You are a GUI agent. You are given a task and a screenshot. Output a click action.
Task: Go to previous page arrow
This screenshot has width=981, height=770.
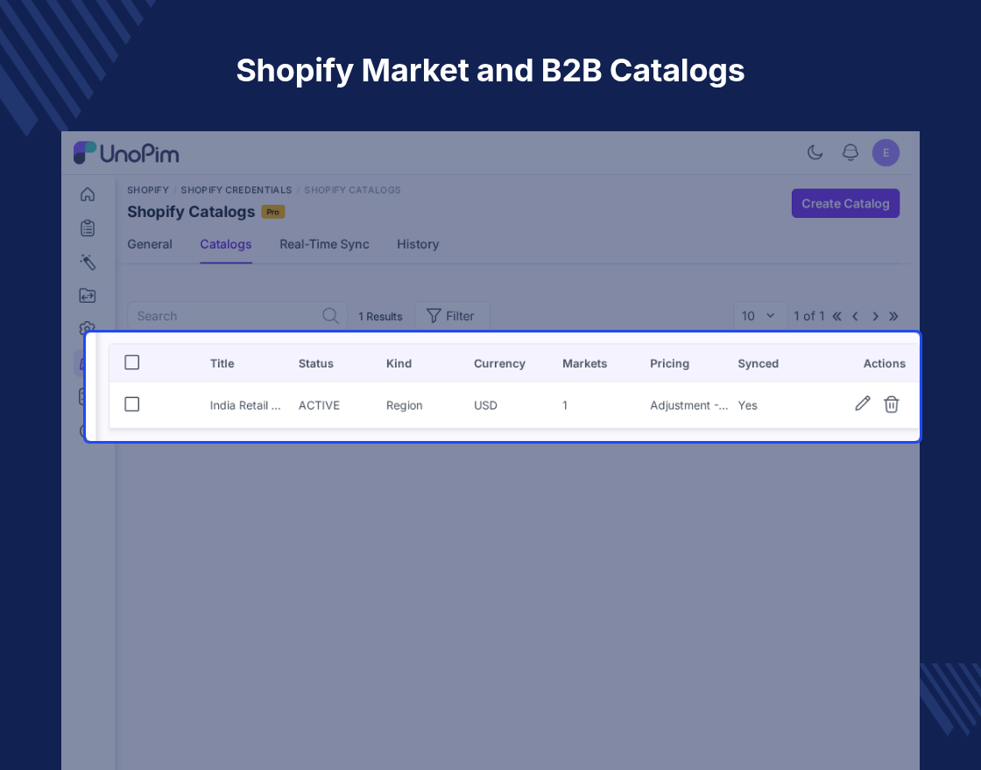pos(855,316)
